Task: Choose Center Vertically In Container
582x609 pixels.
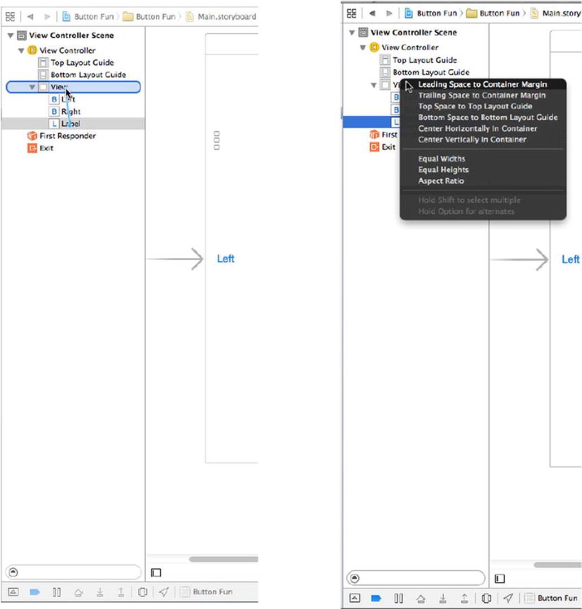Action: point(483,139)
